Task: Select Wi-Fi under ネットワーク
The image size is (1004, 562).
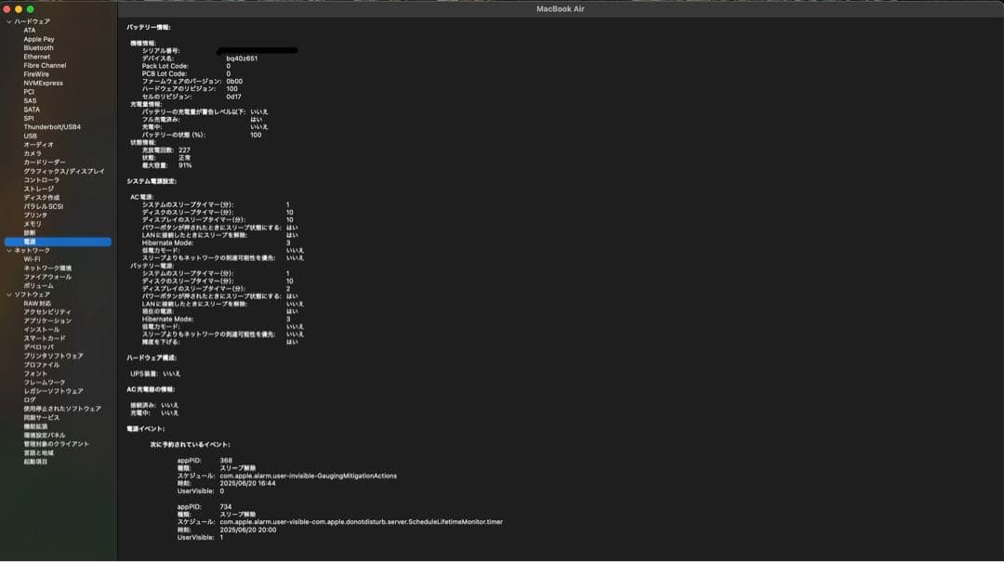Action: (x=32, y=259)
